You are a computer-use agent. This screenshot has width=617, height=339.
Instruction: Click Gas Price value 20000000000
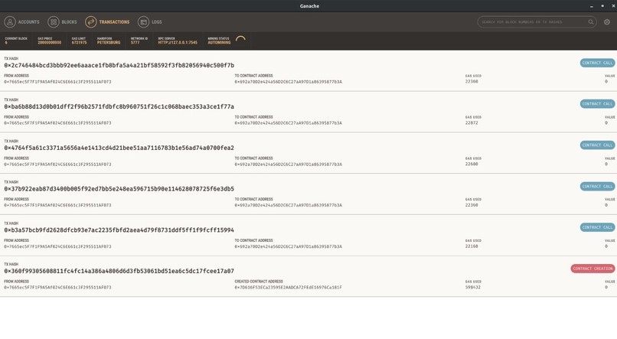pyautogui.click(x=50, y=43)
